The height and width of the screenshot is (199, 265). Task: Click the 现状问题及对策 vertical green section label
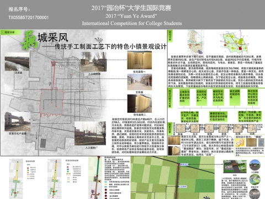pyautogui.click(x=170, y=98)
